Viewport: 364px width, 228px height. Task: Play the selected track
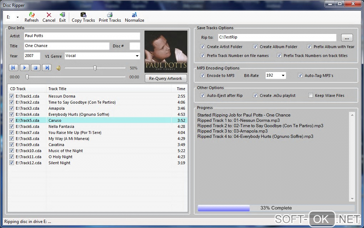pos(24,68)
